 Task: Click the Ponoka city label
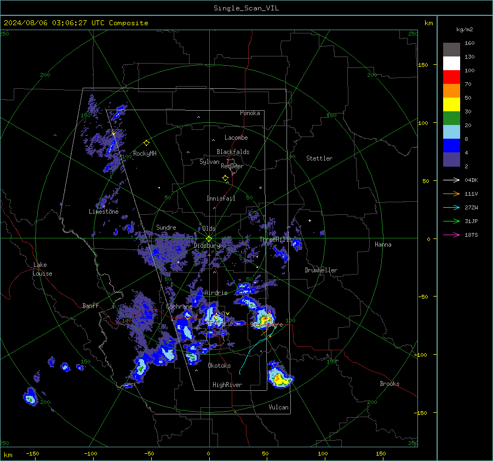pyautogui.click(x=250, y=113)
